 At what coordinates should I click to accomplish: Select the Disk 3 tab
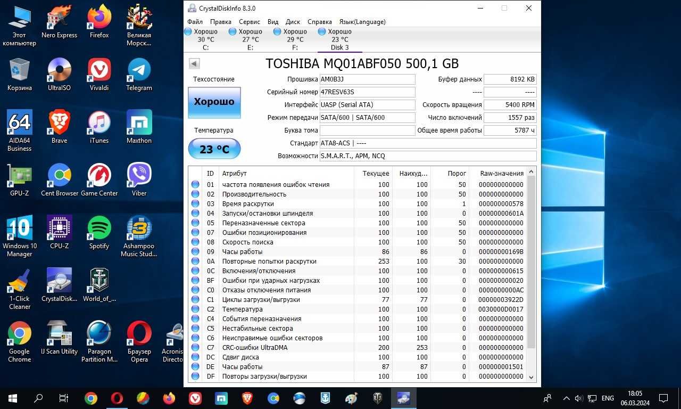click(x=339, y=39)
